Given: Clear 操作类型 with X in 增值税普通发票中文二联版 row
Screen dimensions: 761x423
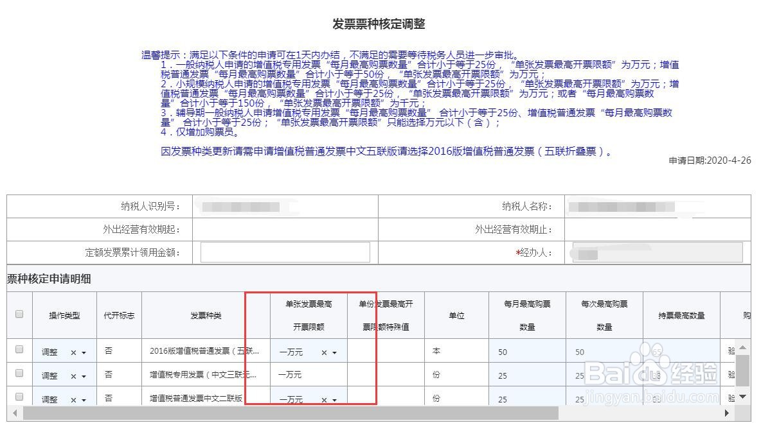Looking at the screenshot, I should (x=73, y=401).
